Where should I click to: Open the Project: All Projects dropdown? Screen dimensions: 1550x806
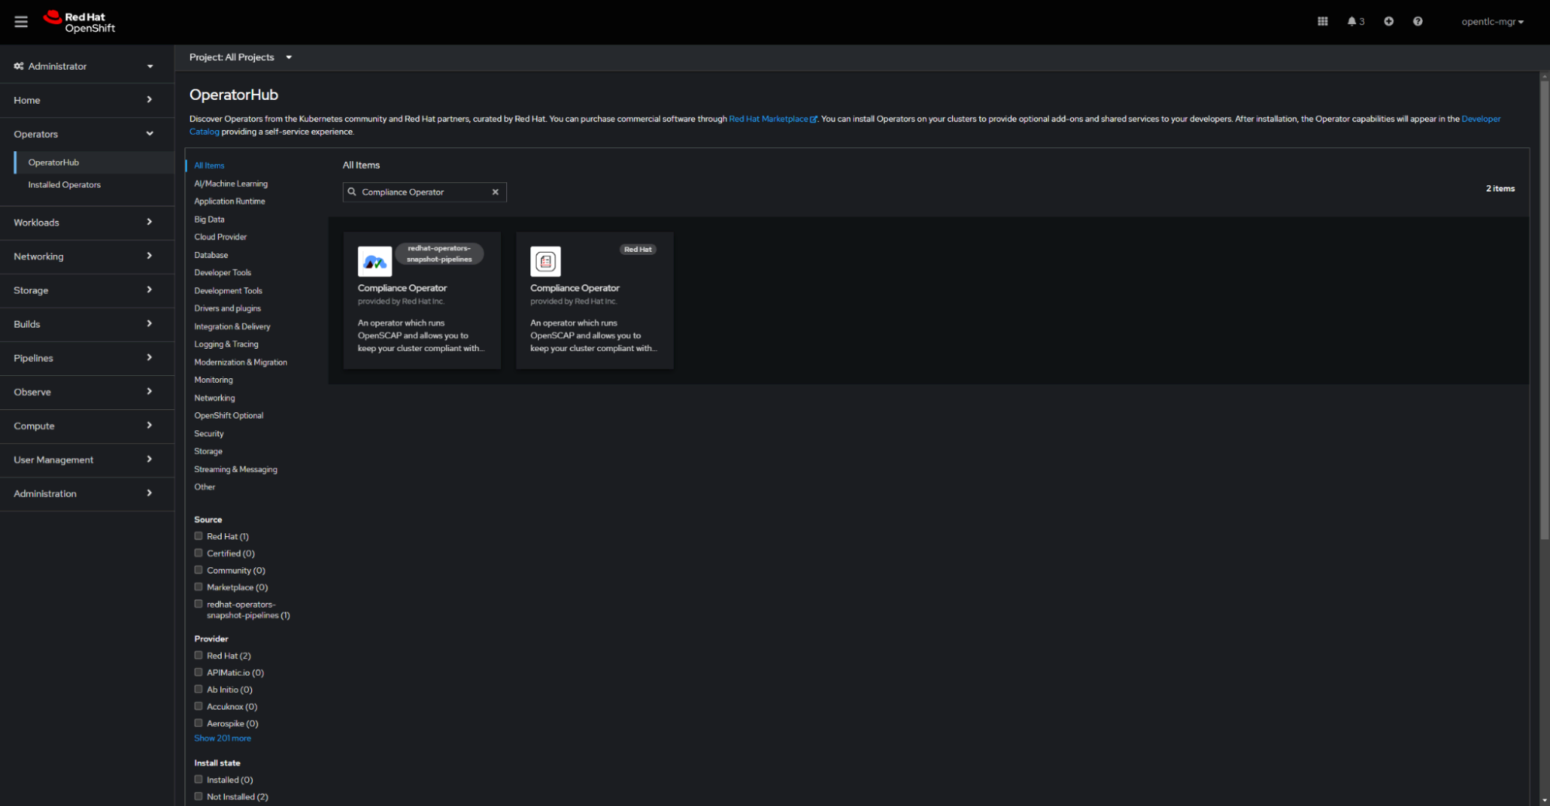click(240, 57)
